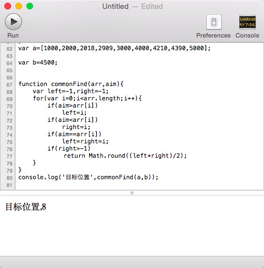This screenshot has height=268, width=264.
Task: Click the red close window button
Action: coord(8,6)
